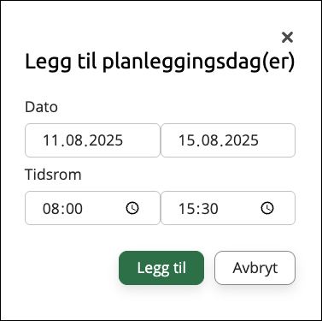Select the year 2025 in the start date

point(105,140)
